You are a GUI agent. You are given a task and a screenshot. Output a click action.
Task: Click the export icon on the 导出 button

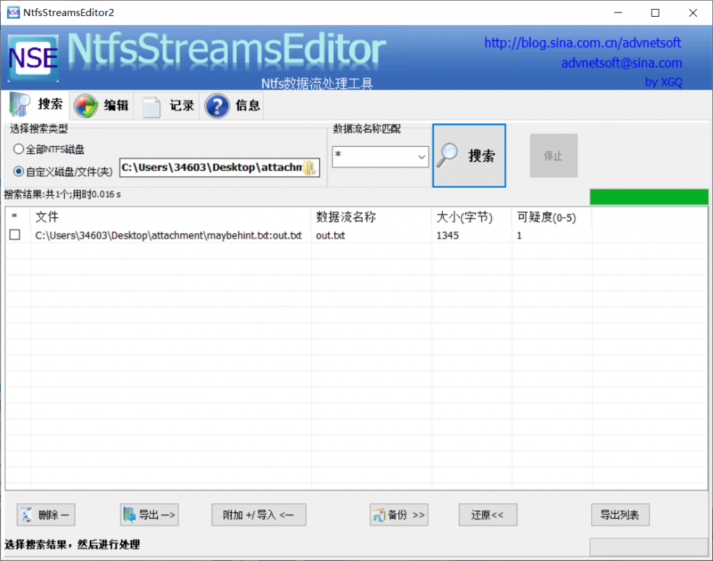pyautogui.click(x=129, y=514)
